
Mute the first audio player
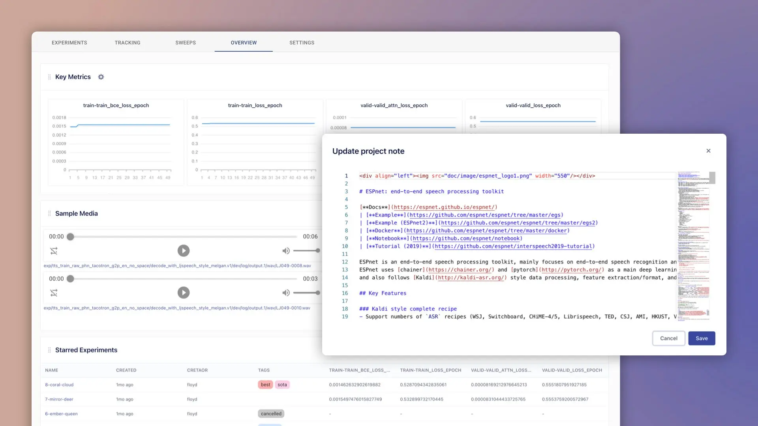(x=286, y=251)
